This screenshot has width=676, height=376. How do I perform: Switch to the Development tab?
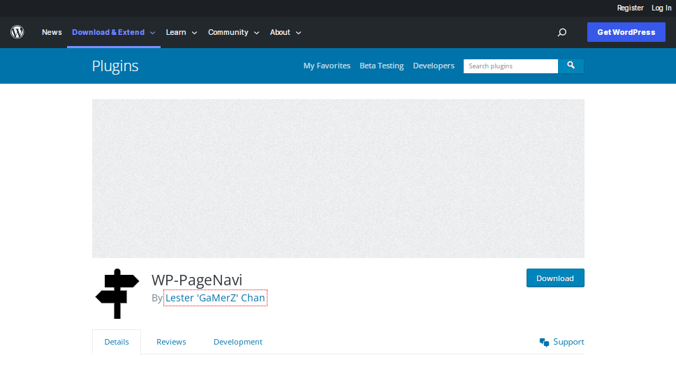(238, 342)
